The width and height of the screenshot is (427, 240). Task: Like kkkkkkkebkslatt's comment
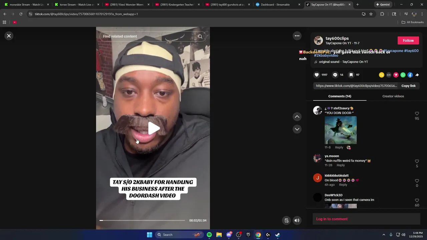417,181
